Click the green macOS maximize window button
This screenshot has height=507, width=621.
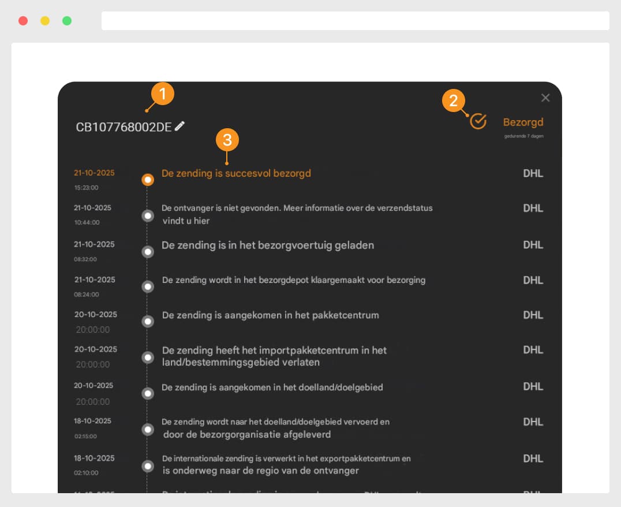point(67,21)
